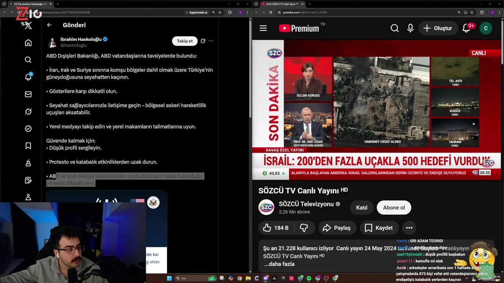Click Windows Start button on taskbar
The image size is (504, 283).
(x=169, y=278)
